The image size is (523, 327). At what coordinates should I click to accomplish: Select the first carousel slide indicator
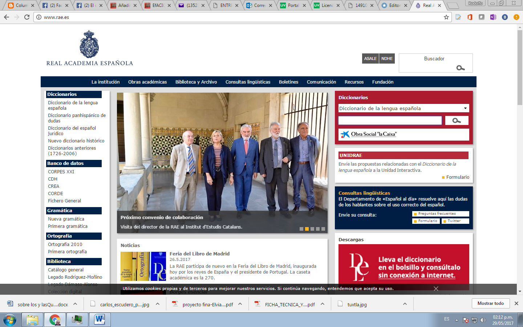point(301,229)
